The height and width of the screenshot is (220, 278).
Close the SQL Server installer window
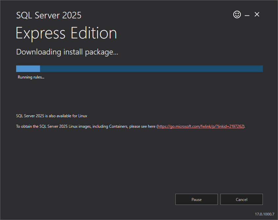click(257, 14)
